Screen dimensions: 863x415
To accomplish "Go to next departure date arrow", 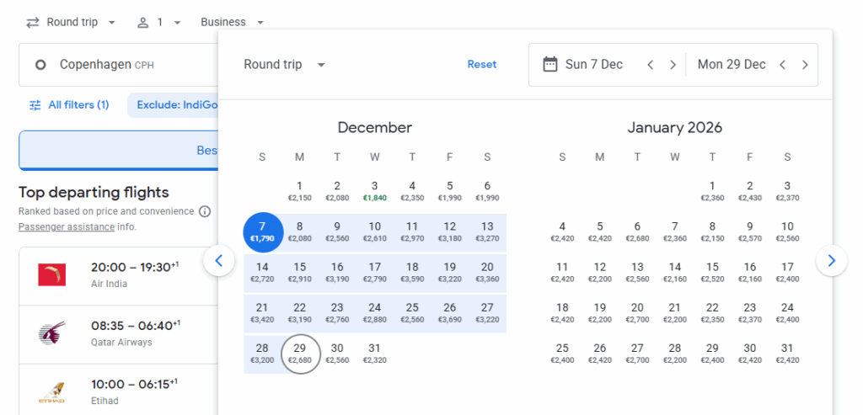I will (x=673, y=65).
